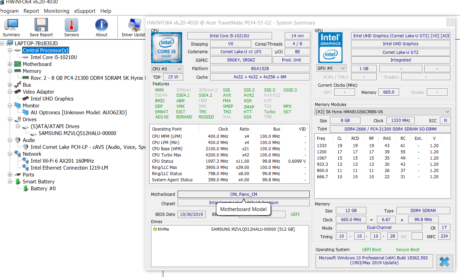
Task: Open the Program menu
Action: 9,11
